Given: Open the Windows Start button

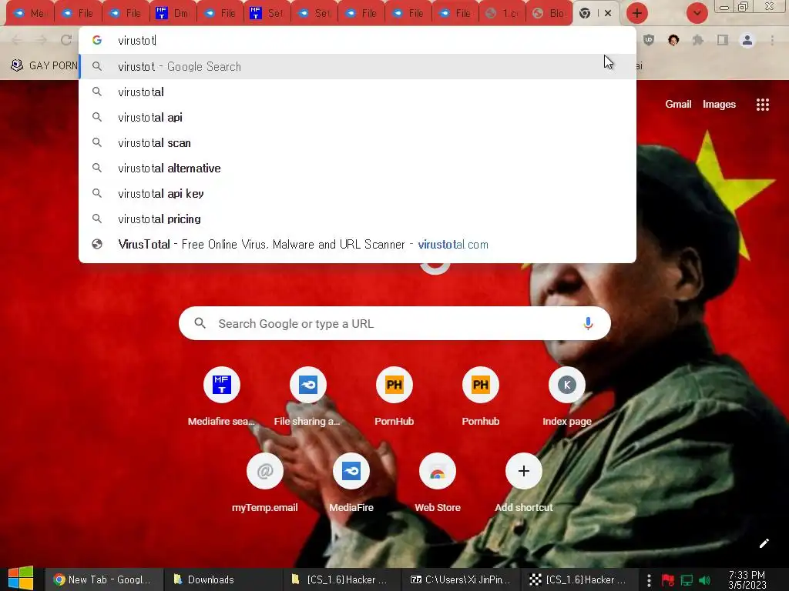Looking at the screenshot, I should 21,579.
